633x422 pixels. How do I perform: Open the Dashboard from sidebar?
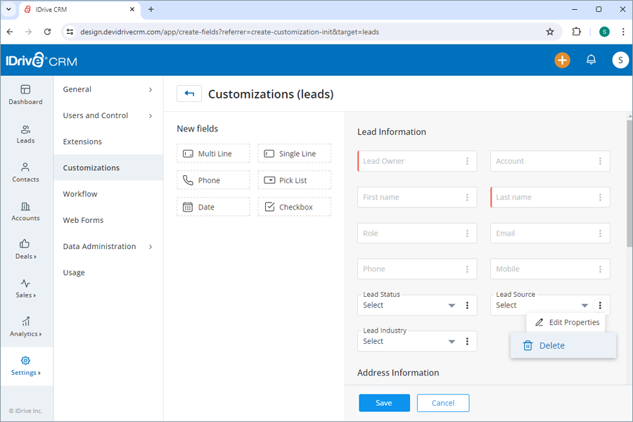pyautogui.click(x=26, y=96)
